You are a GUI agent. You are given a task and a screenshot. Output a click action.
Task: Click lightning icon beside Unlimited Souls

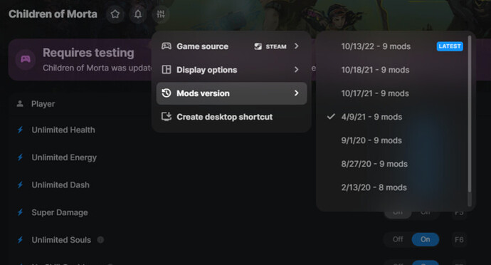pyautogui.click(x=21, y=240)
